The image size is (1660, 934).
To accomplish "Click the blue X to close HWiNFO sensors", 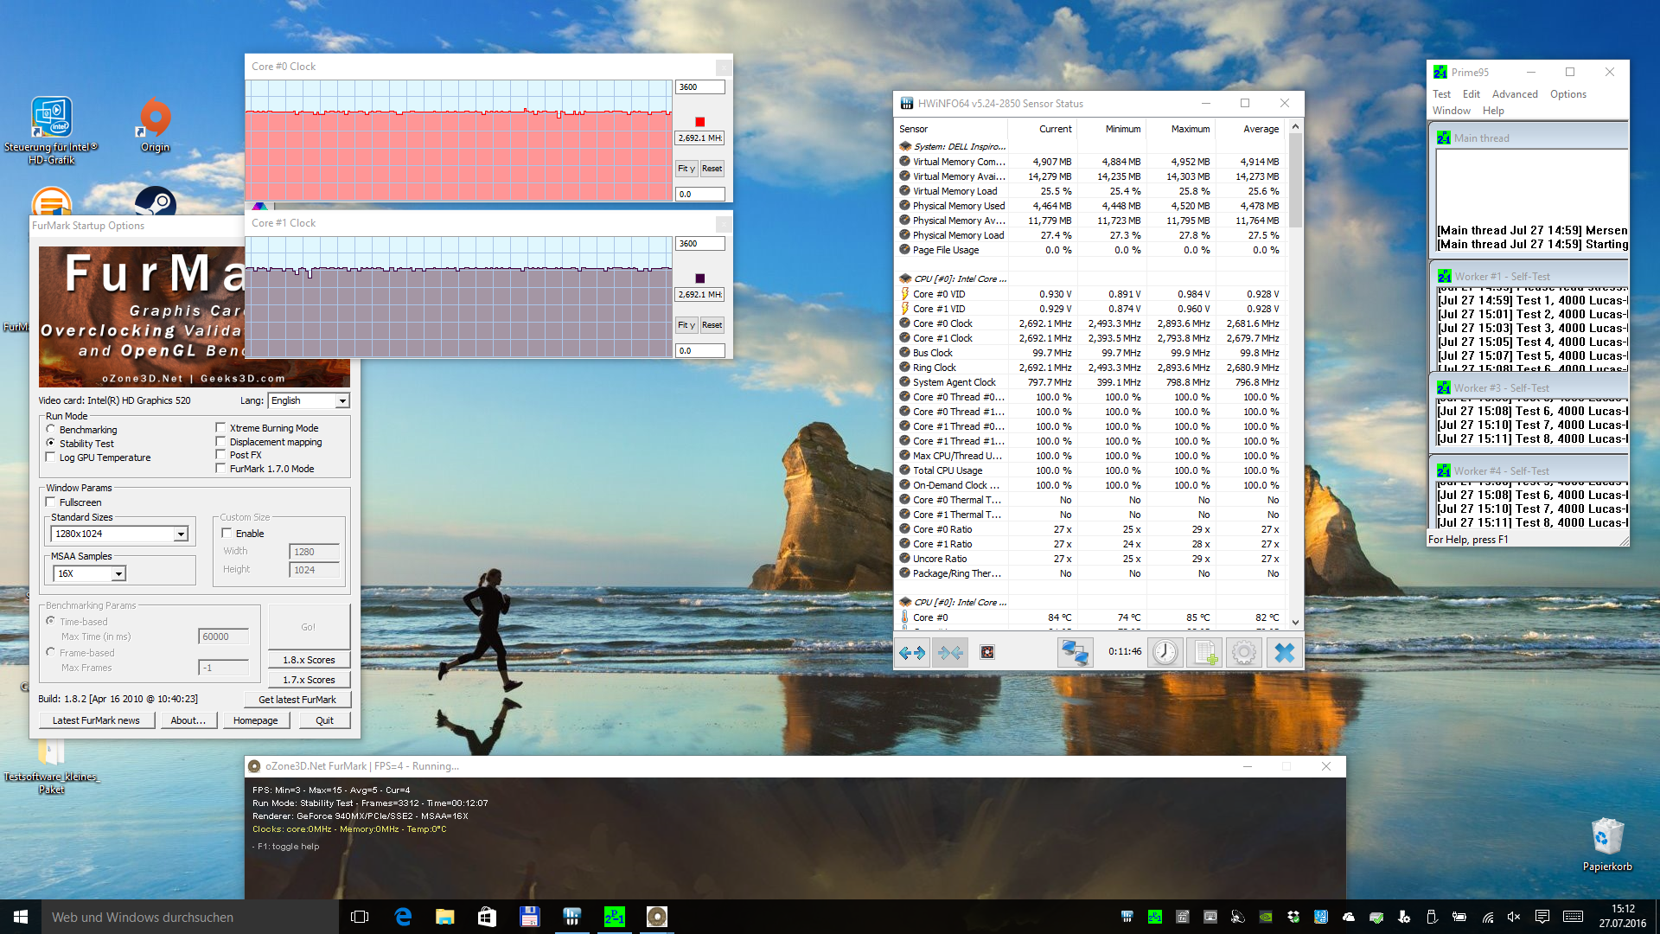I will pyautogui.click(x=1285, y=652).
